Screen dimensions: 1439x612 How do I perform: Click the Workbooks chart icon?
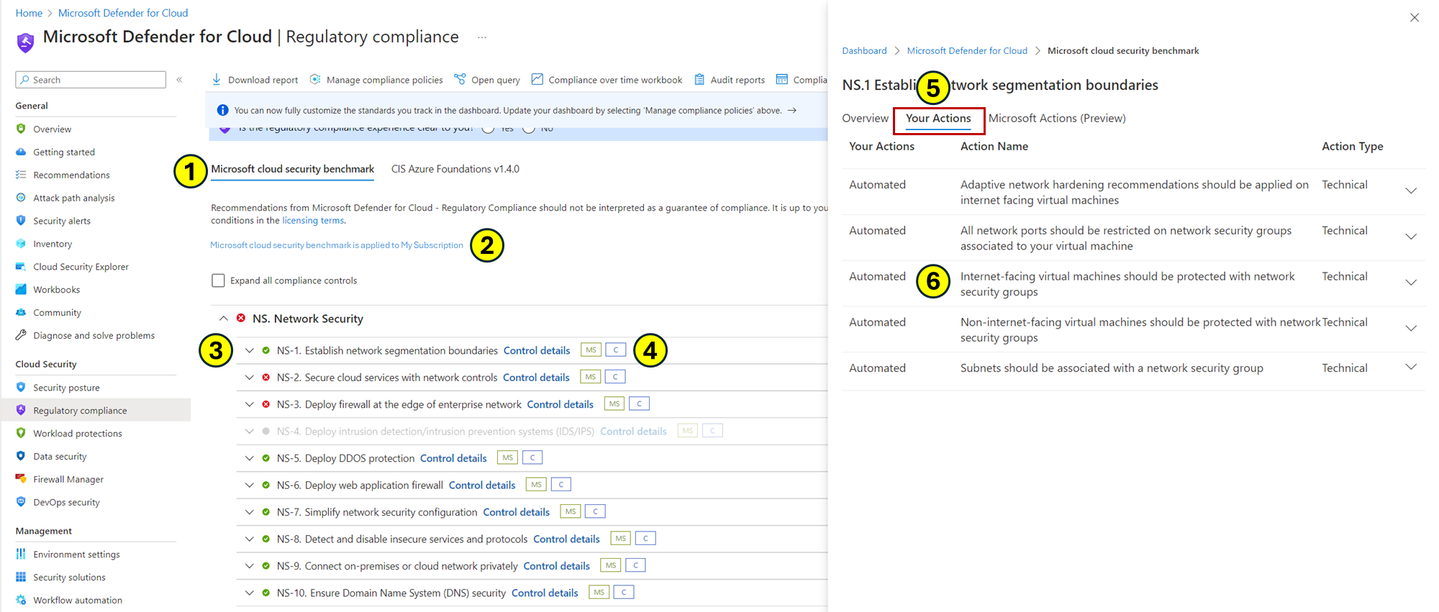21,289
